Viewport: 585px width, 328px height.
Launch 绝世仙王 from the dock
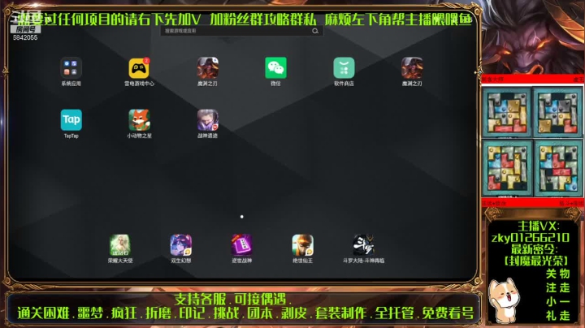click(302, 245)
